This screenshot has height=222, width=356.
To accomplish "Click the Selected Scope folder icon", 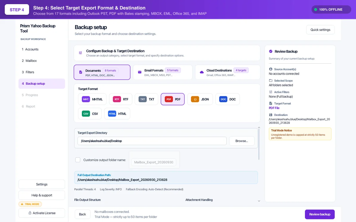I will (x=271, y=81).
